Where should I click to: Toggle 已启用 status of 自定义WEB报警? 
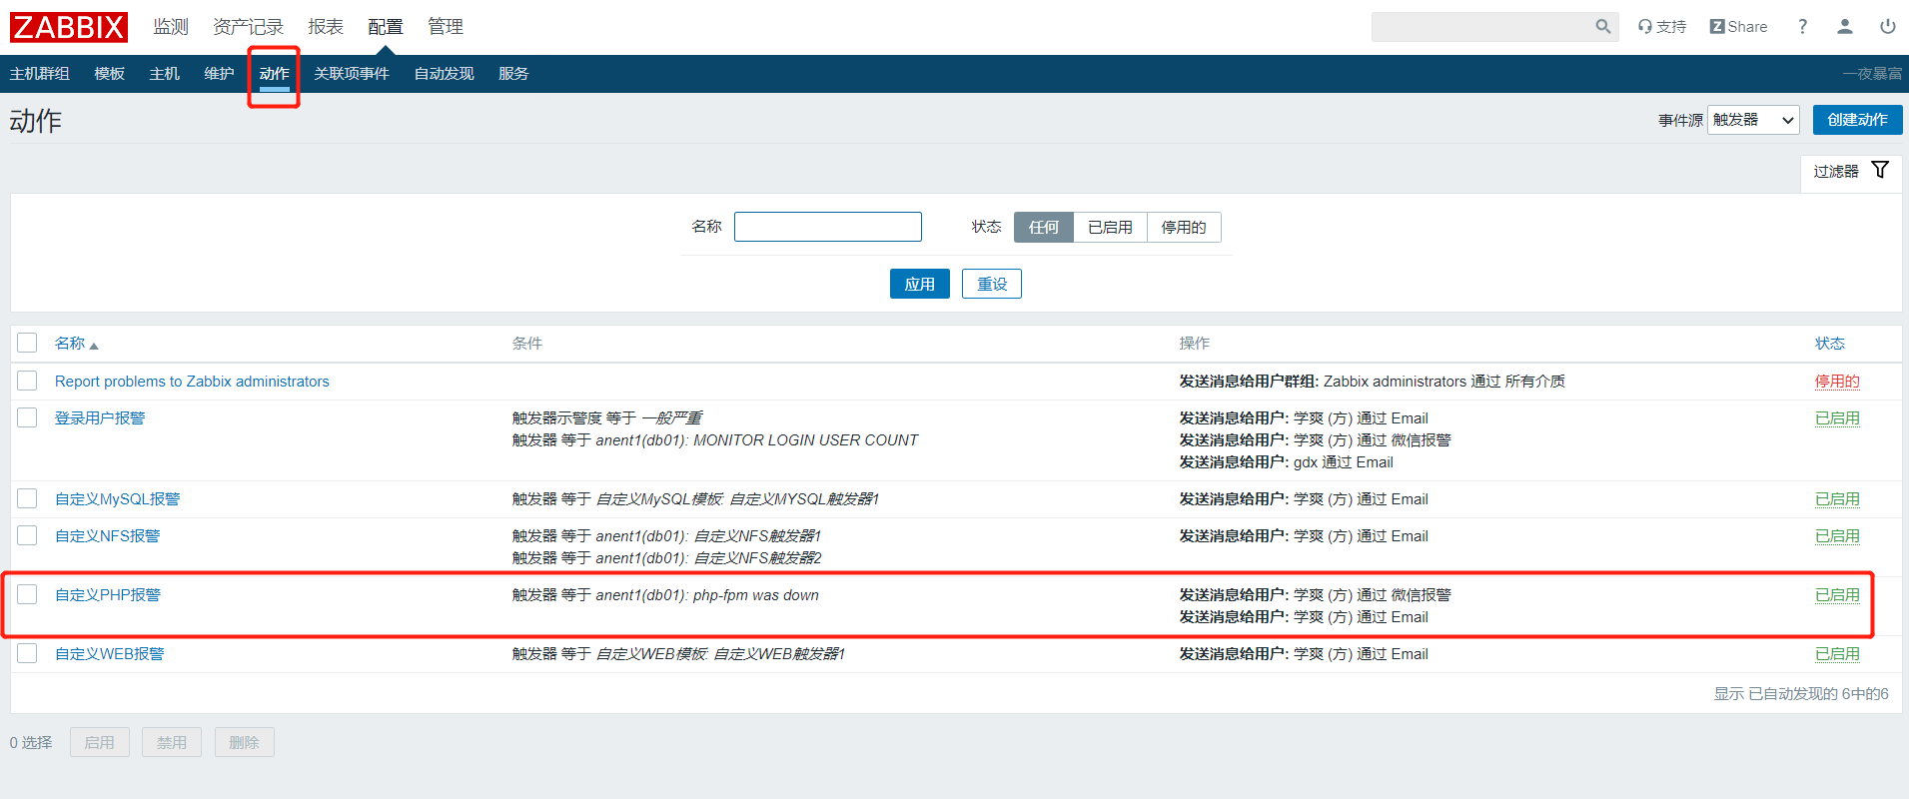point(1837,654)
